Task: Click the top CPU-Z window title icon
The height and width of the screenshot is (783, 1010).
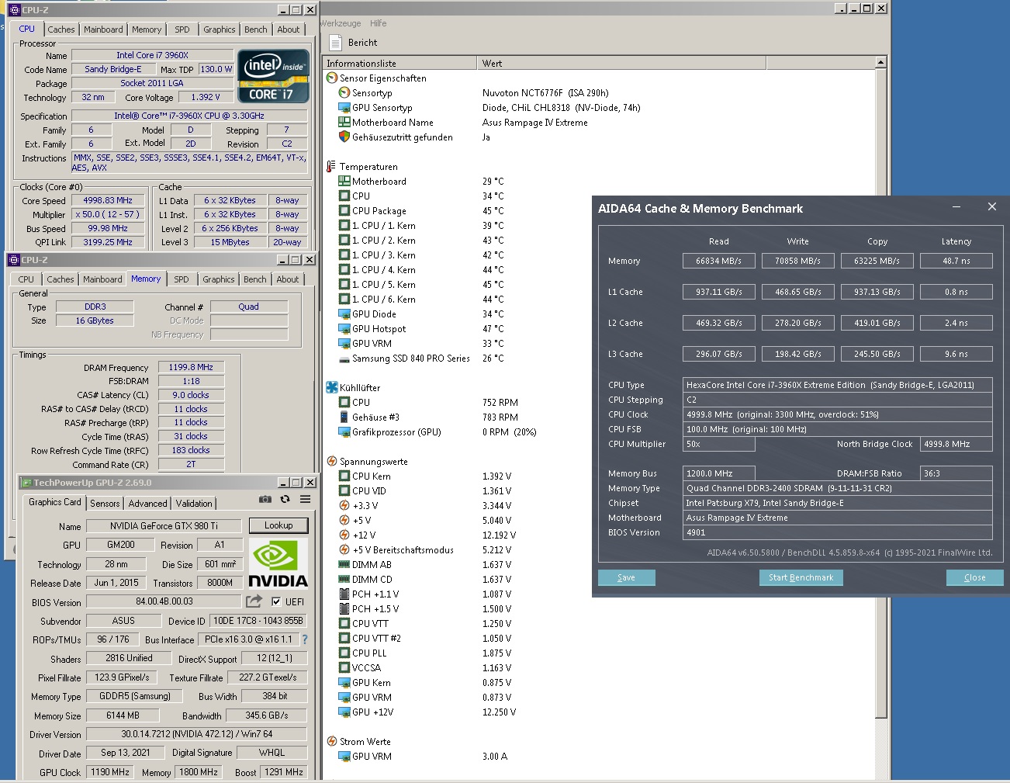Action: pyautogui.click(x=15, y=10)
